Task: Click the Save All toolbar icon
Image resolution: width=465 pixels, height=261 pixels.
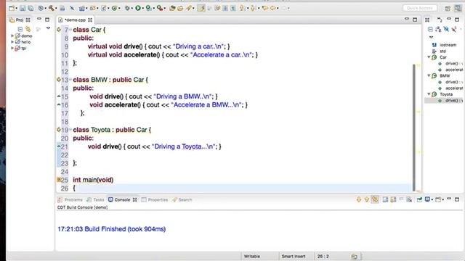Action: pyautogui.click(x=31, y=8)
